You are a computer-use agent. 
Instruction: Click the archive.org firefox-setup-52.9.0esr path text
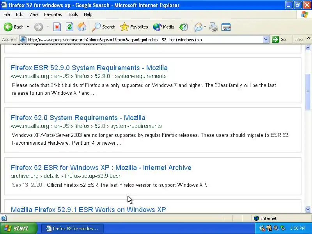tap(66, 176)
